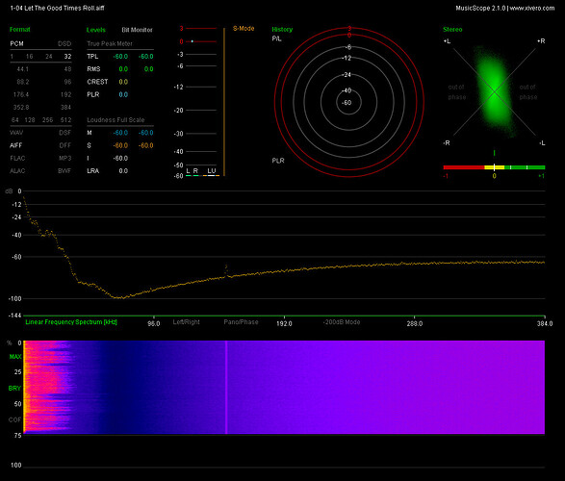
Task: Toggle the S-Mode meter setting
Action: pyautogui.click(x=244, y=29)
